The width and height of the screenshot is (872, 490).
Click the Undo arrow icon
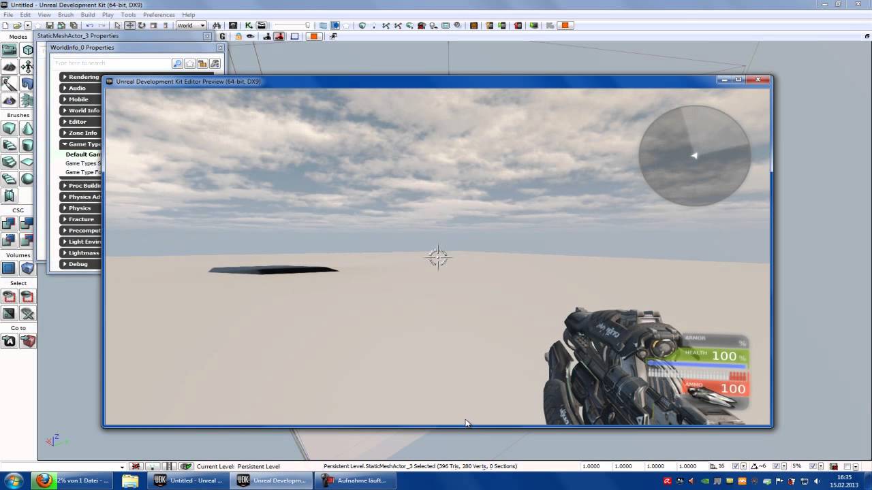point(89,26)
